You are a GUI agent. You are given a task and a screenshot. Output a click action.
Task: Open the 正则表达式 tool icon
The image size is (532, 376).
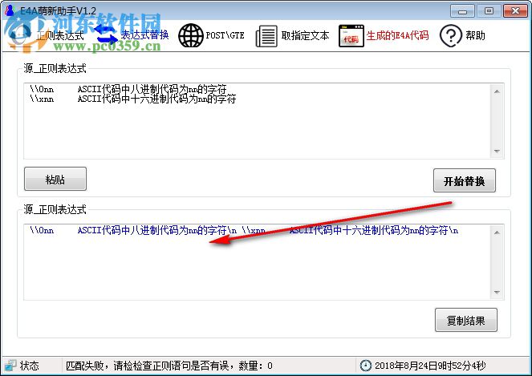[20, 35]
